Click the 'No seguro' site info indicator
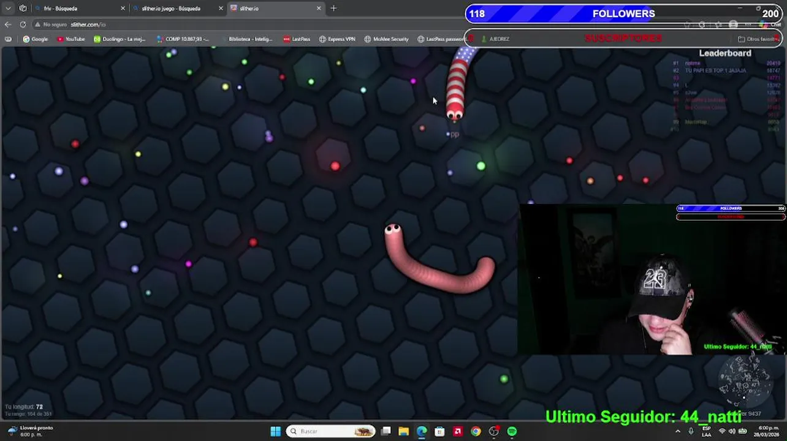The image size is (787, 441). click(51, 24)
